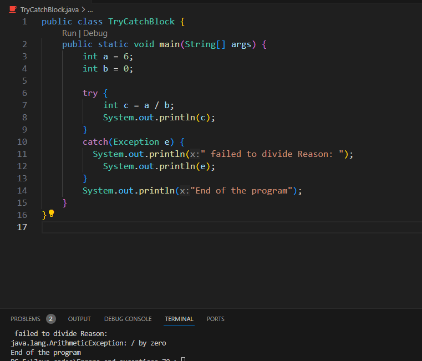422x361 pixels.
Task: Select the Terminal panel tab
Action: [x=179, y=319]
